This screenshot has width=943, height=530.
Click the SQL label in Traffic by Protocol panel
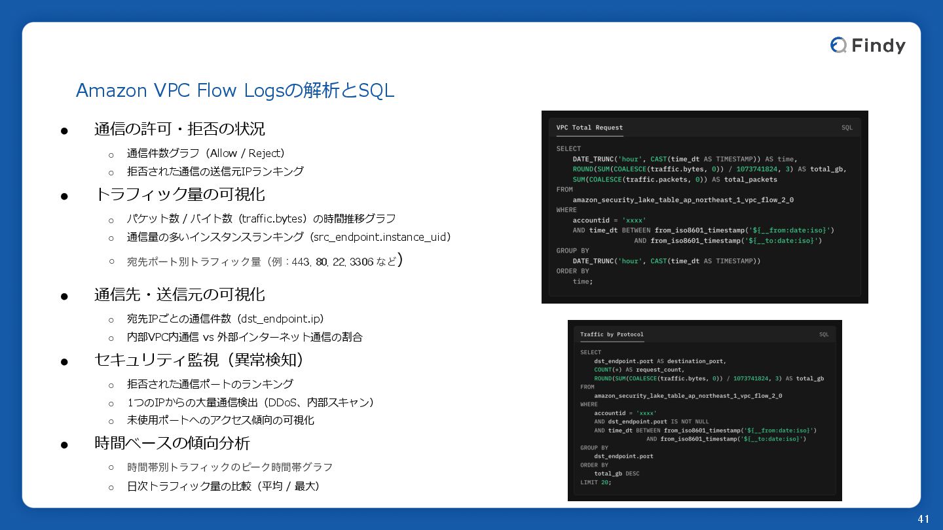(x=824, y=334)
